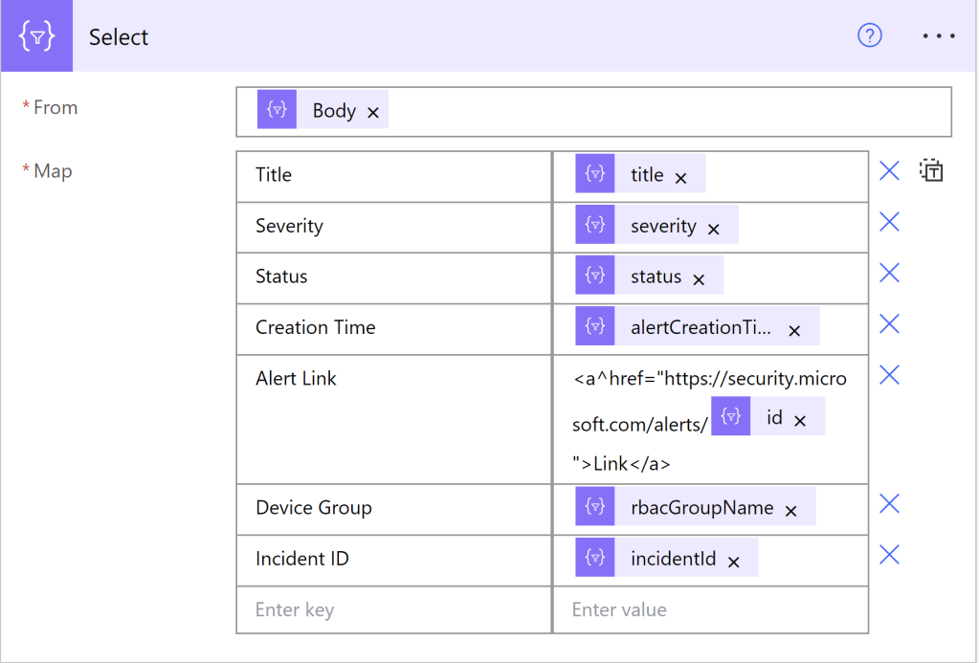Switch Map to text mode icon
This screenshot has width=979, height=663.
(x=931, y=171)
